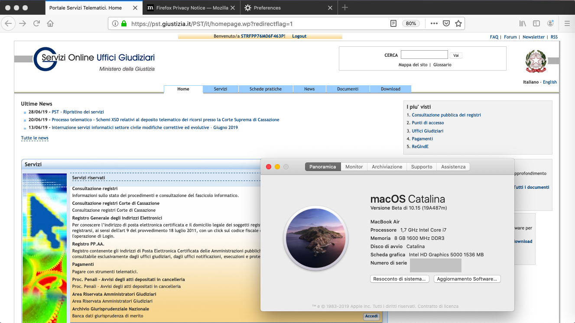Open the Schede pratiche menu tab

(x=266, y=89)
